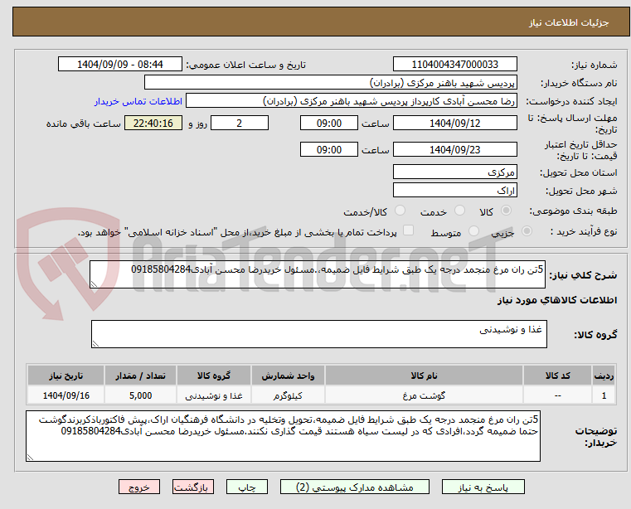Click resize grip of گروه کالا box
Viewport: 631px width, 509px height.
[x=95, y=344]
